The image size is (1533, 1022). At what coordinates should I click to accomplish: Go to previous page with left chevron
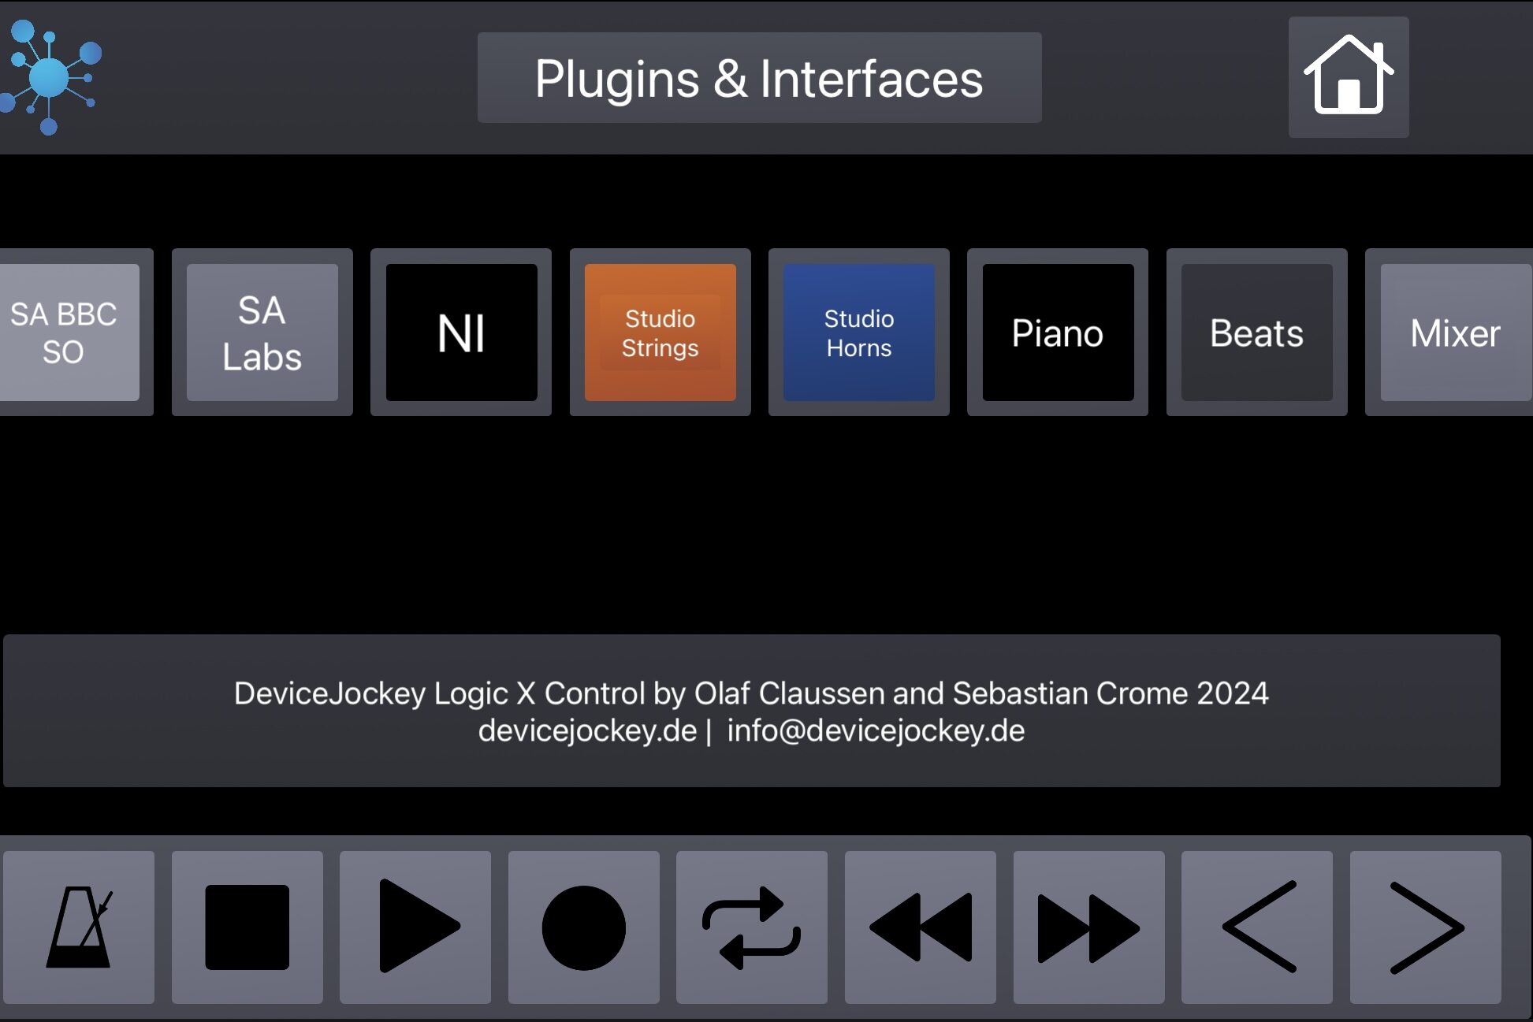[x=1257, y=927]
